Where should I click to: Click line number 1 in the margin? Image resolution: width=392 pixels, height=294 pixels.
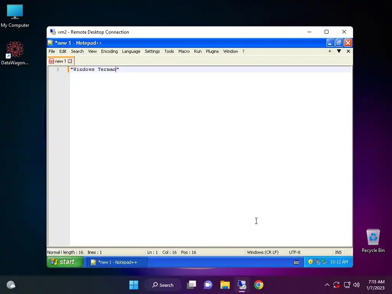58,70
